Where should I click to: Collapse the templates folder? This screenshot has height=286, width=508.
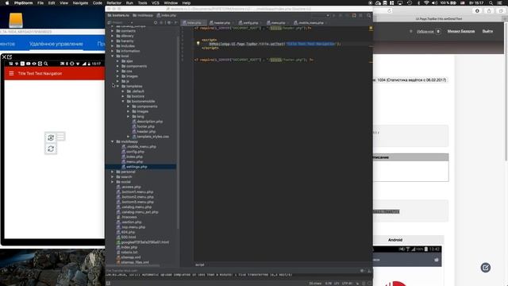coord(117,87)
